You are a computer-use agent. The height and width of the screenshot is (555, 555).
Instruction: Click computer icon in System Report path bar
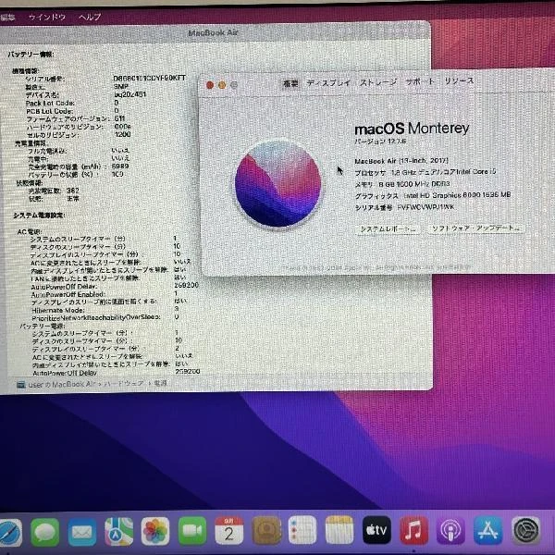click(21, 384)
